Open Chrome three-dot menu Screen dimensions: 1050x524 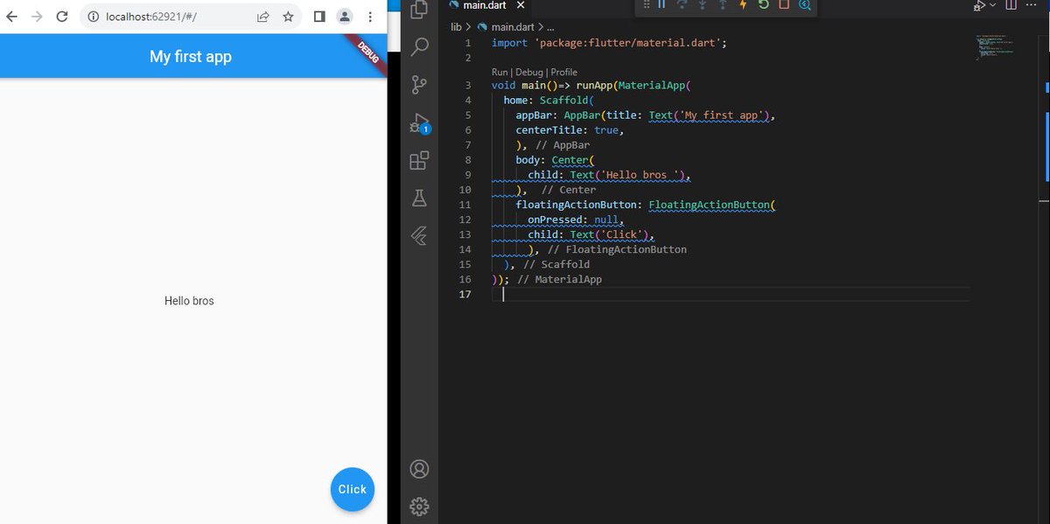370,17
